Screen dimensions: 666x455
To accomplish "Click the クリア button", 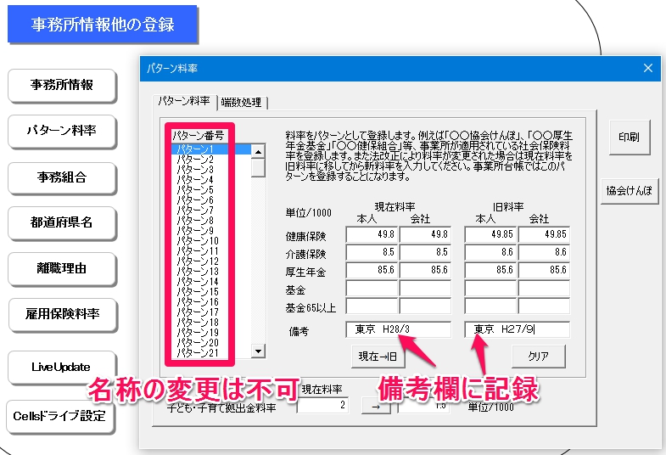I will click(x=538, y=356).
